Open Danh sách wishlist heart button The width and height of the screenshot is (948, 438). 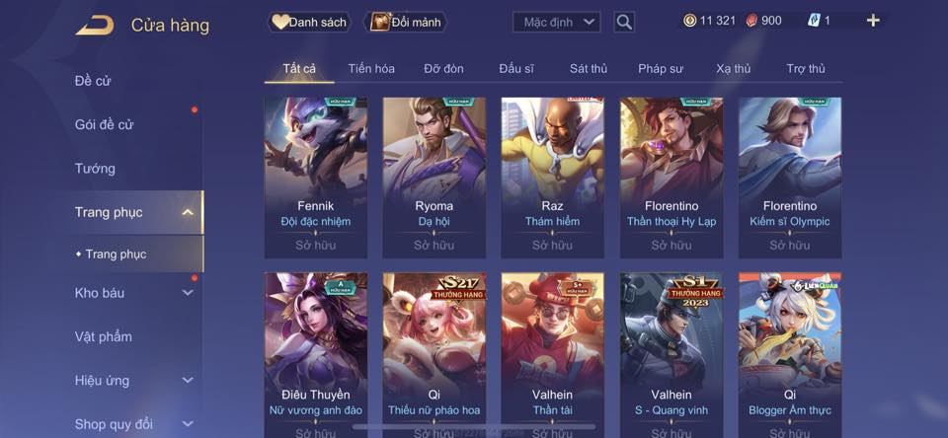pos(309,23)
